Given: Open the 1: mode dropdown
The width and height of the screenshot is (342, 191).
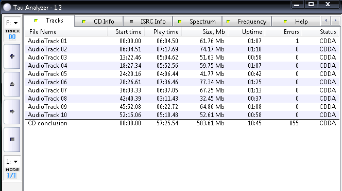Looking at the screenshot, I should pyautogui.click(x=12, y=162).
